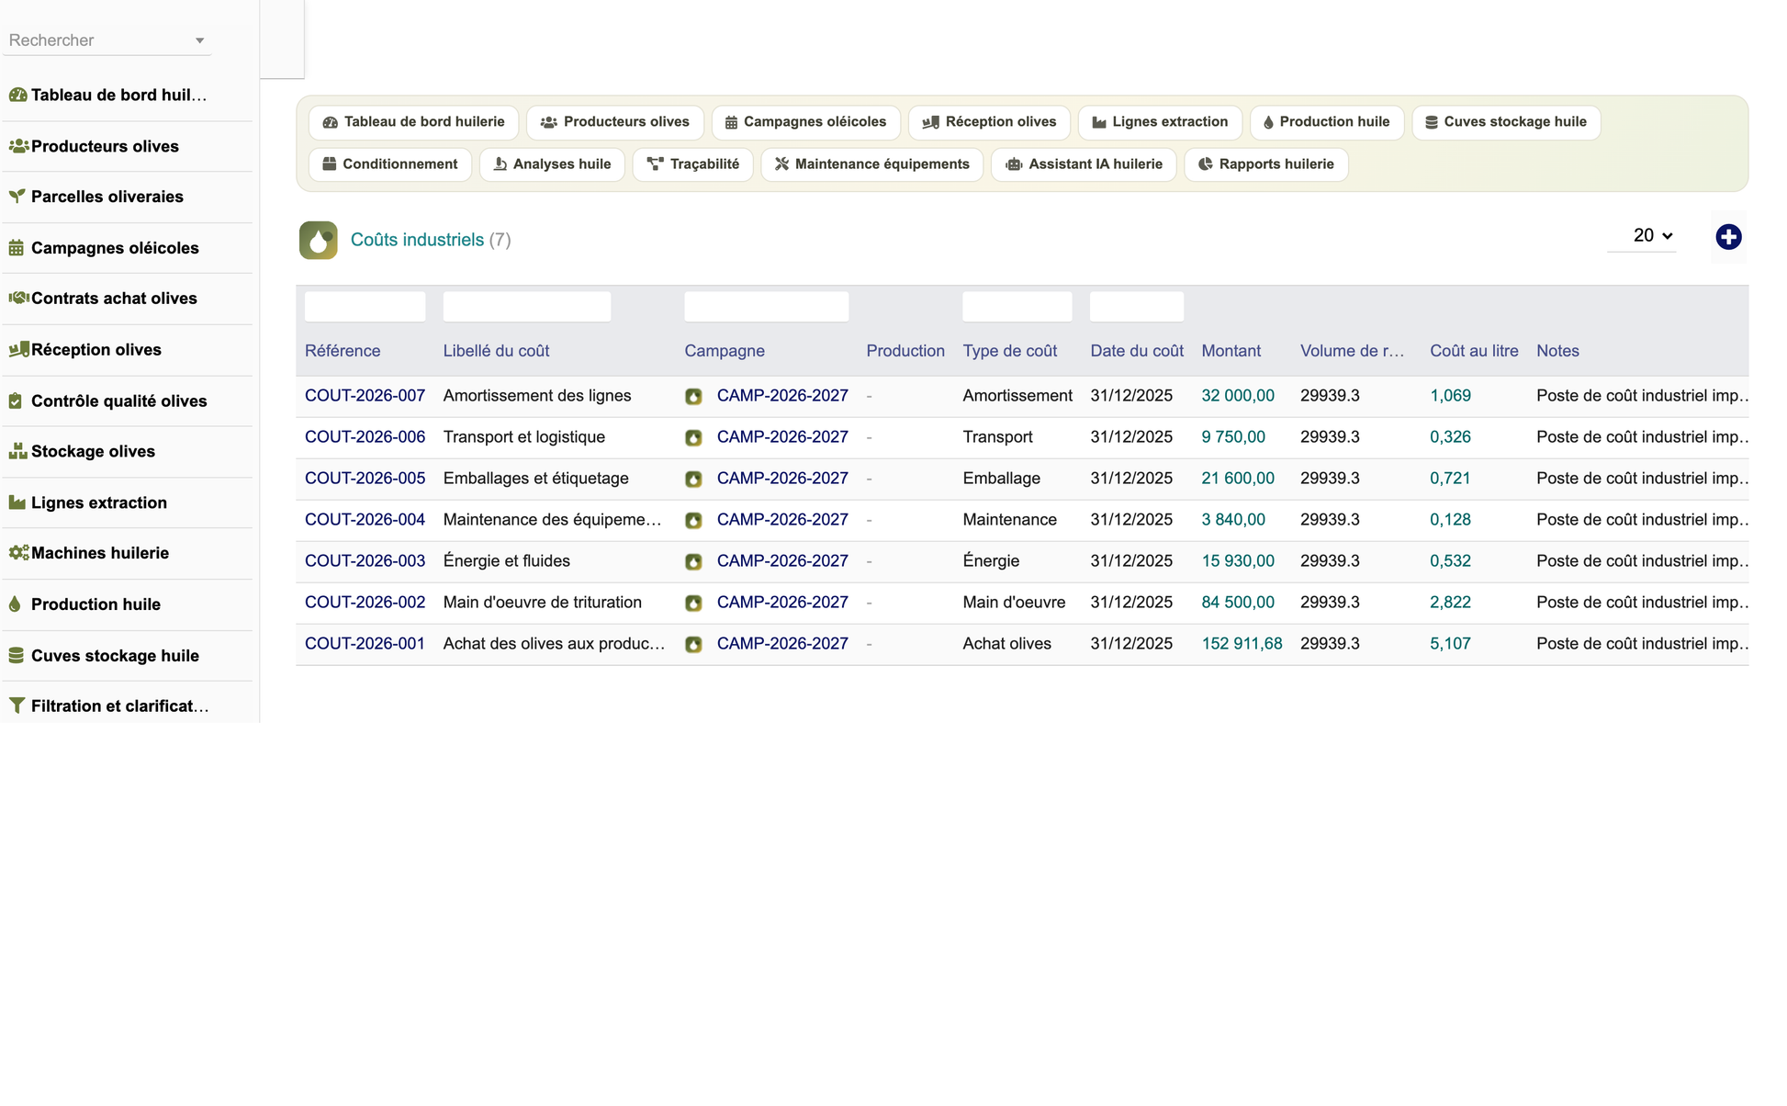1787x1106 pixels.
Task: Click the Réception olives sidebar truck icon
Action: point(17,350)
